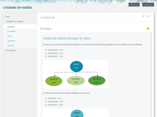Screen dimensions: 157x117
Task: Go to the Siguiente page
Action: click(x=148, y=5)
